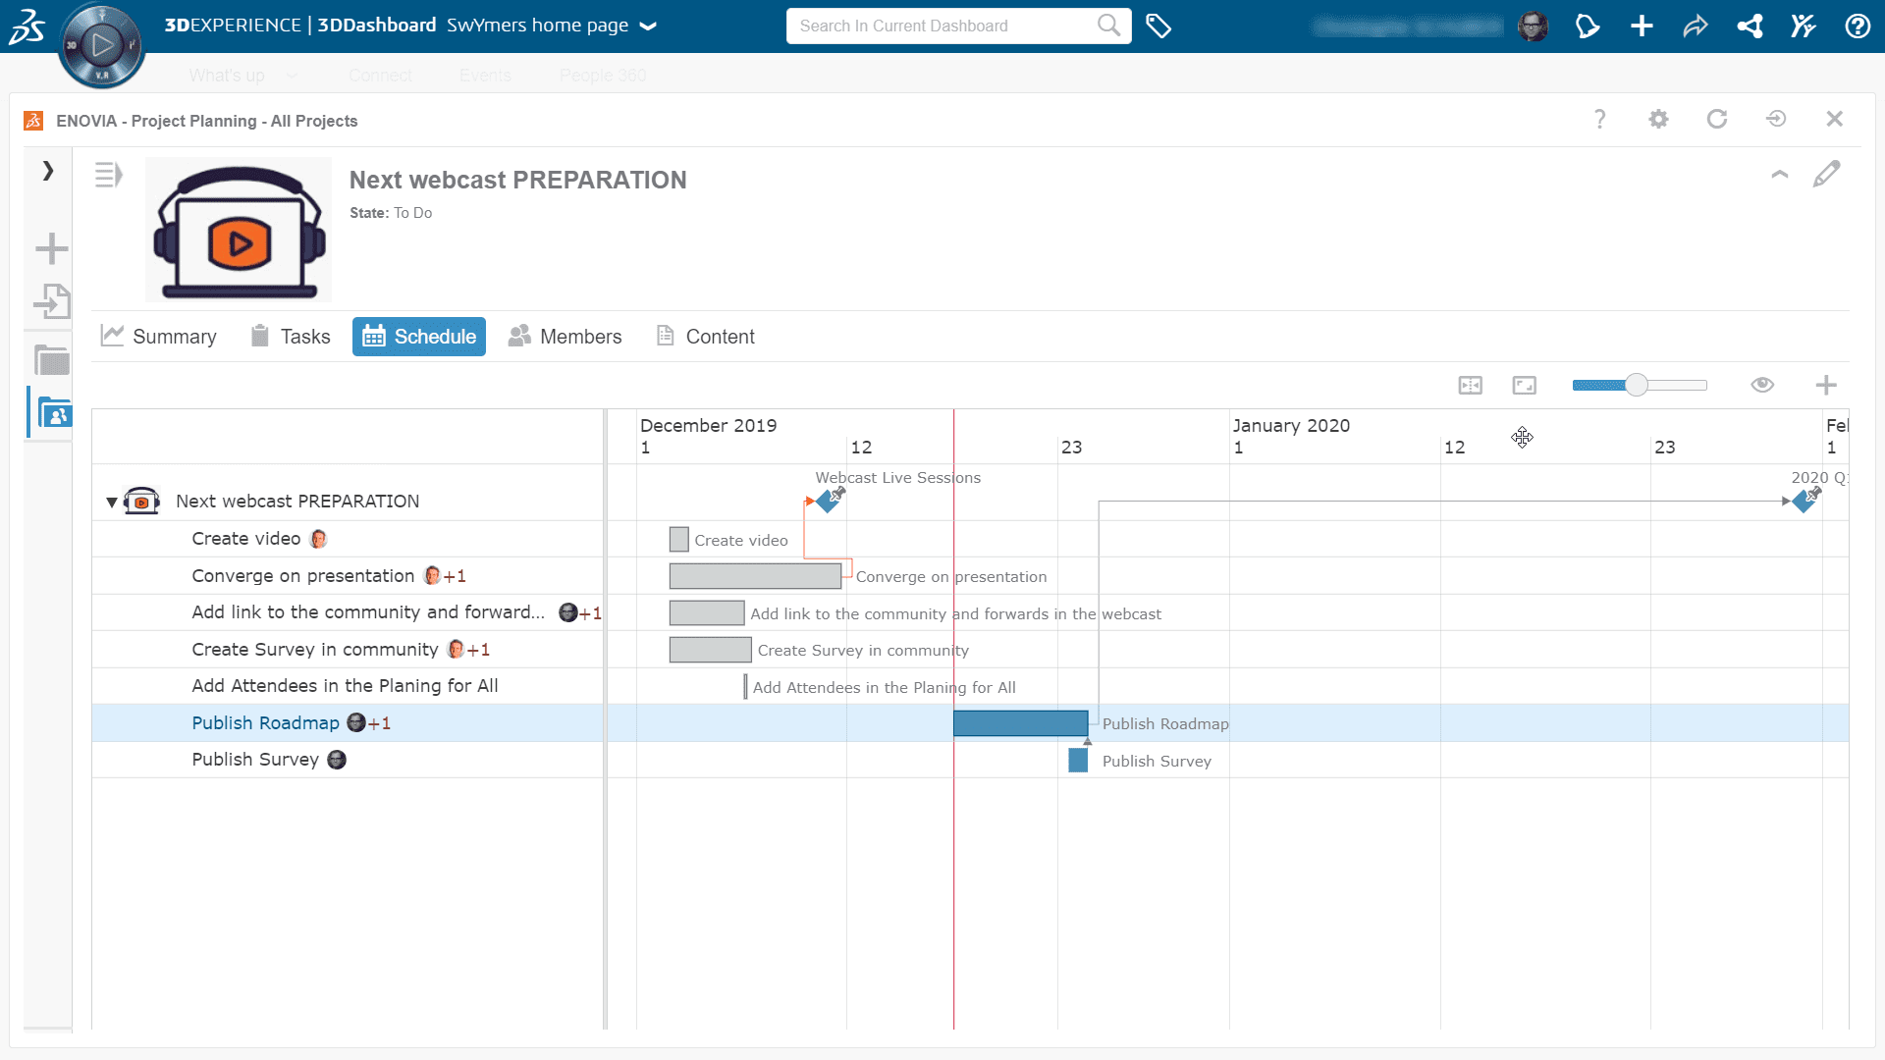Screen dimensions: 1885x1060
Task: Click the checkbox next to Create video task
Action: pos(678,539)
